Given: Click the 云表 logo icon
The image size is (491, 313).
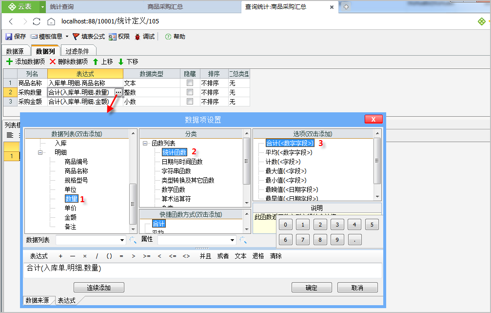Looking at the screenshot, I should click(12, 6).
